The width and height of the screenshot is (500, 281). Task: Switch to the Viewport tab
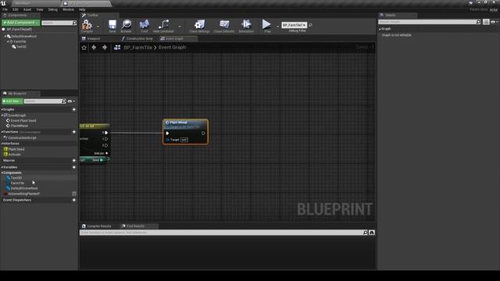click(x=94, y=38)
